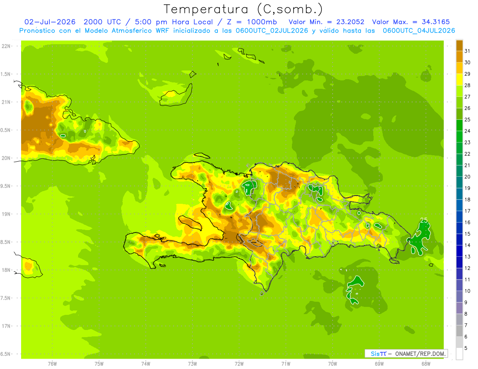The image size is (478, 369).
Task: Click the "22N" latitude axis label
Action: 7,46
